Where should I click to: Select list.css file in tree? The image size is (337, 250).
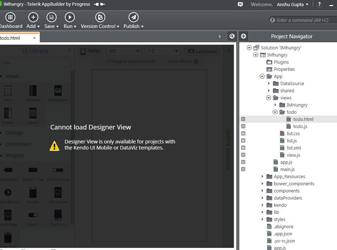[293, 133]
